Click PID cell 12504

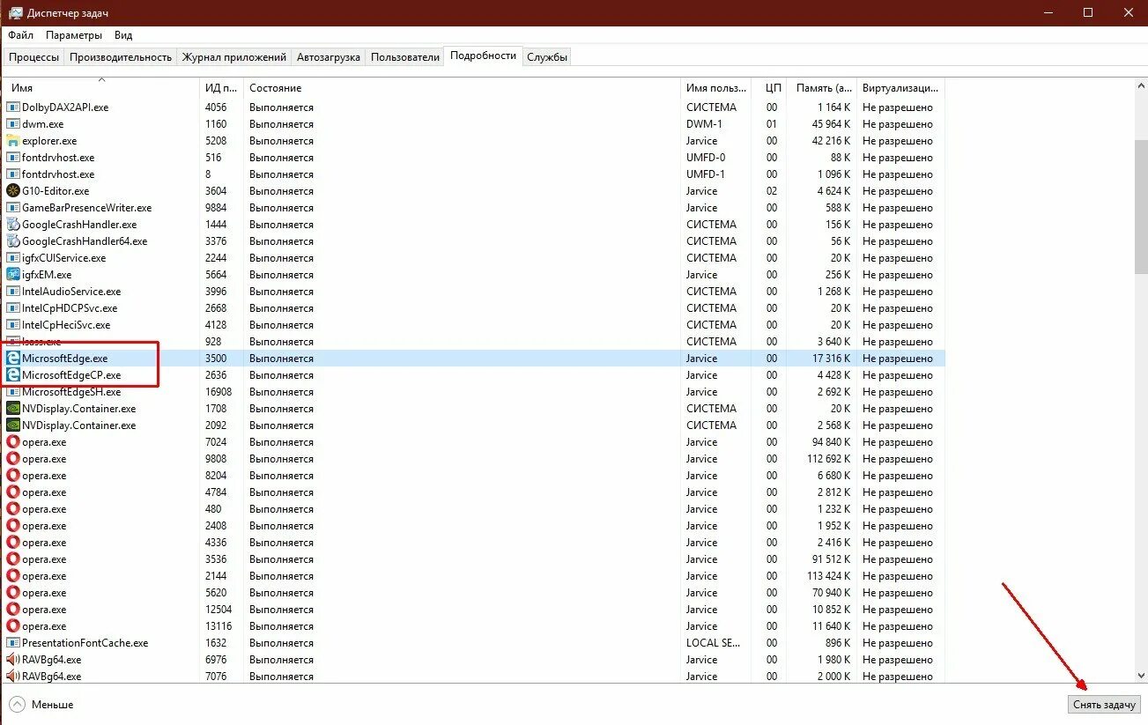click(x=218, y=610)
